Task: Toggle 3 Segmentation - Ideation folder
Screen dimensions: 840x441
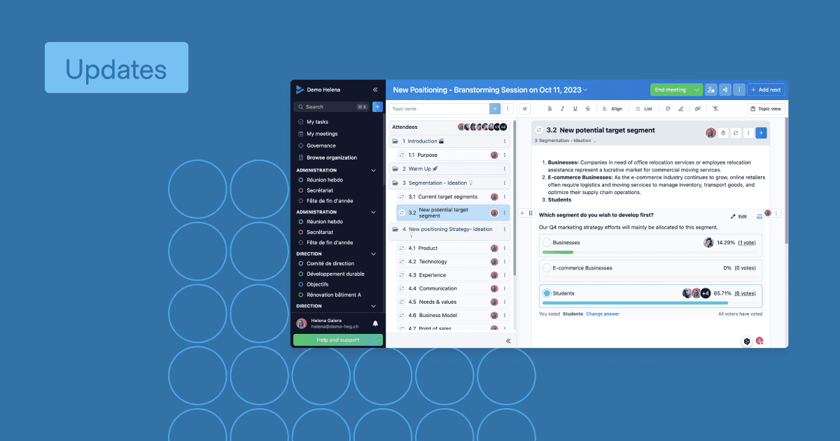Action: pyautogui.click(x=395, y=183)
